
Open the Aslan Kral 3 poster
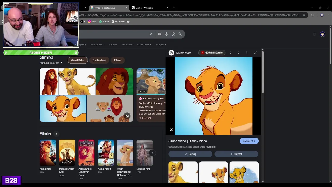click(106, 153)
